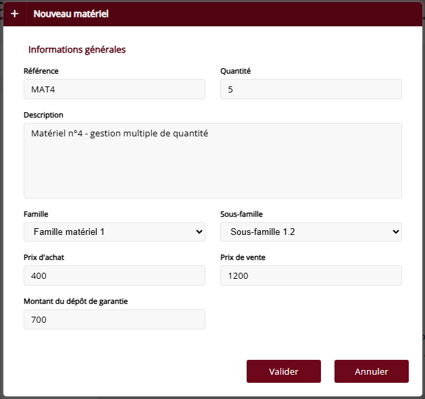
Task: Click the "Sous-famille" label text
Action: (241, 214)
